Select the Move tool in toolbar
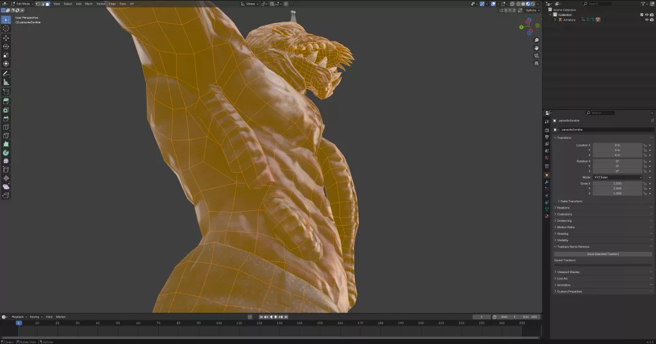656x344 pixels. point(6,38)
